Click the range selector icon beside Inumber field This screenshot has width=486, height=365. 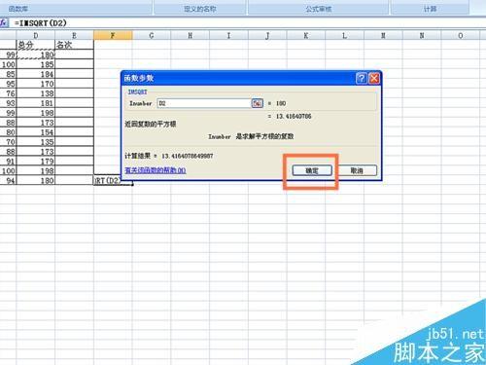(257, 103)
